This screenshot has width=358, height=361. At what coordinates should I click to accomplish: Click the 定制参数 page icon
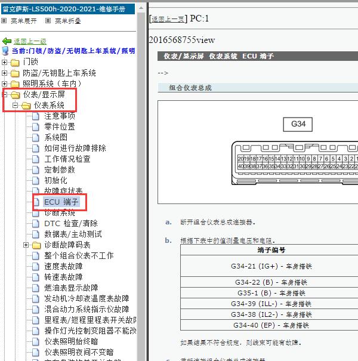(x=36, y=170)
